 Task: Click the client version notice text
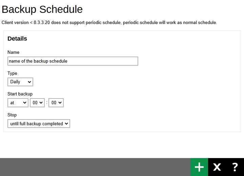tap(109, 23)
